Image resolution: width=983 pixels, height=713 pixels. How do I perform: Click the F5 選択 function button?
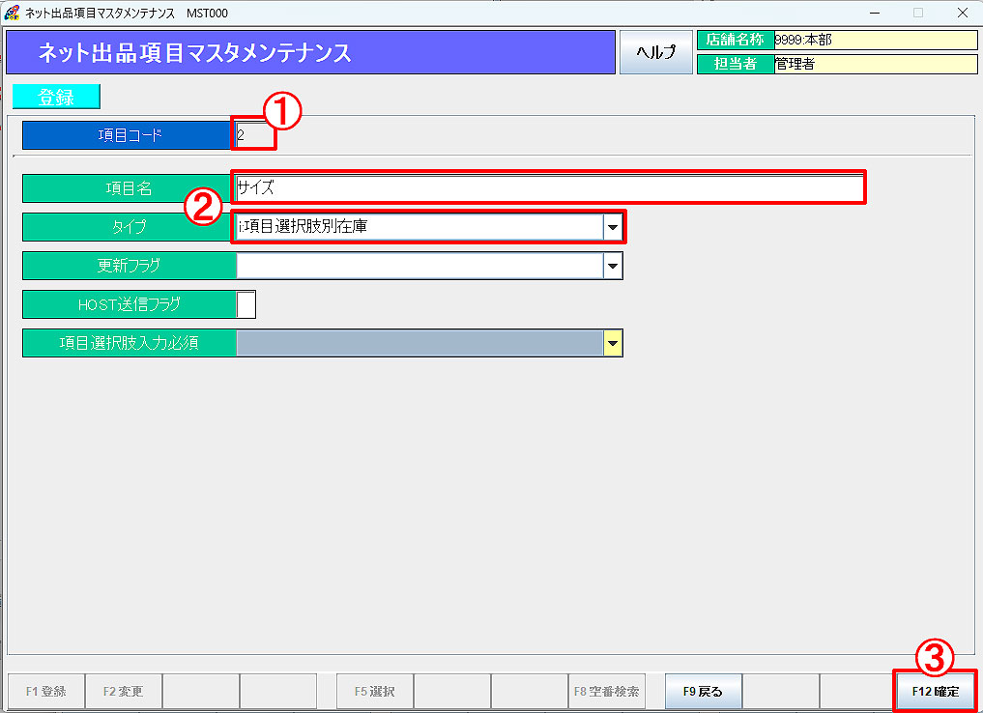375,691
